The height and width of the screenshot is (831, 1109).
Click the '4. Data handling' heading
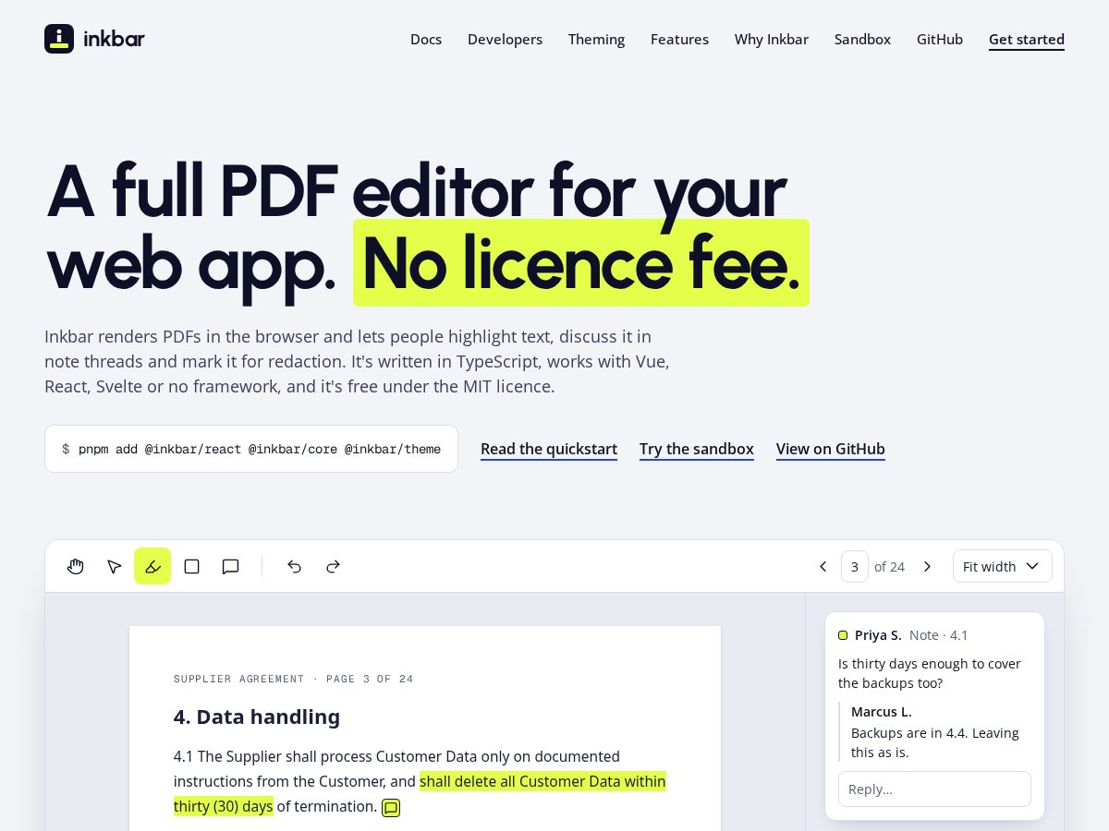257,717
